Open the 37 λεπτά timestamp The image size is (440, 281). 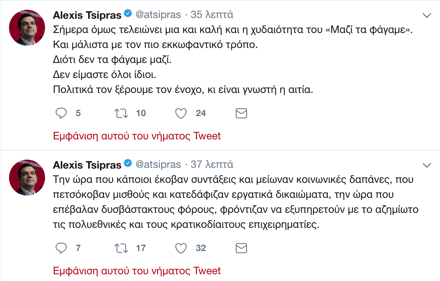(212, 164)
